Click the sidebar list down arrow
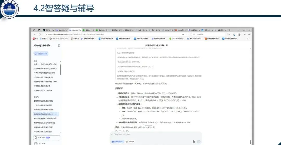281x145 pixels. (x=61, y=133)
